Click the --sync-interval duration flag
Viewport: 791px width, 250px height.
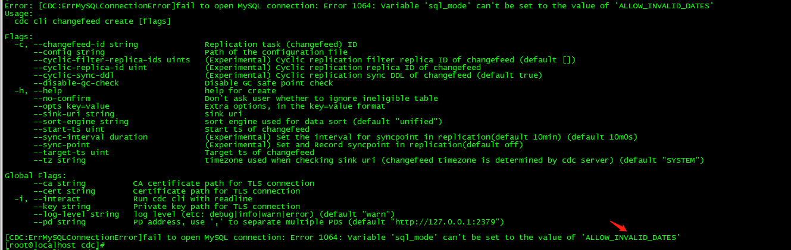click(90, 137)
